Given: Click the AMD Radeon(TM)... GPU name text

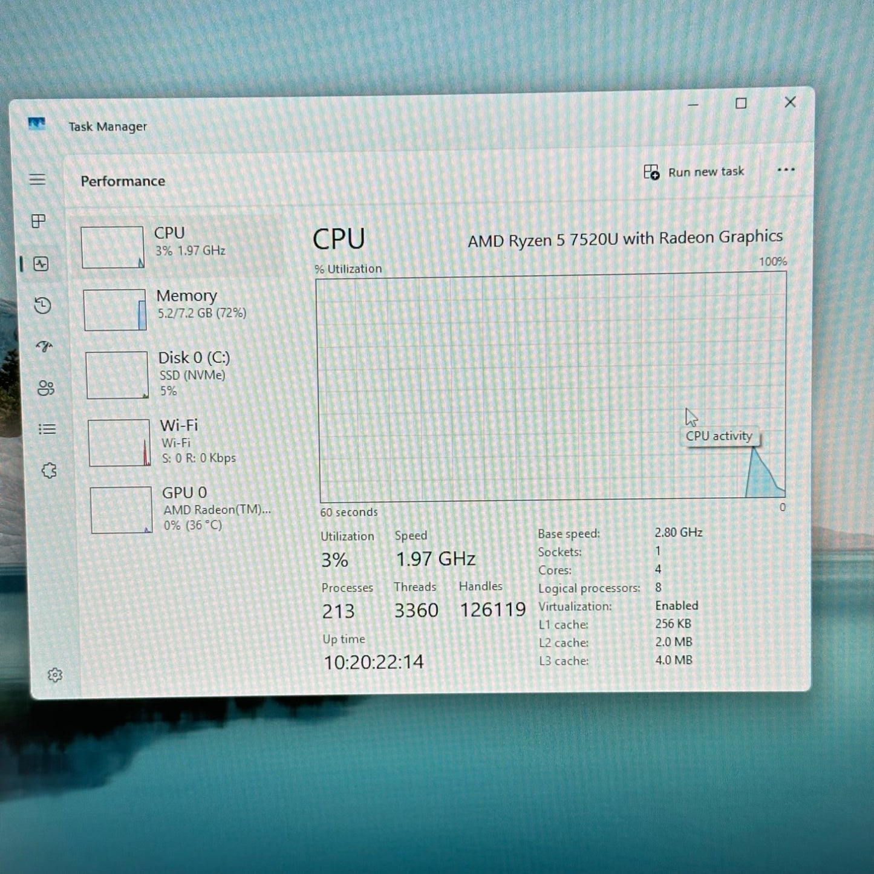Looking at the screenshot, I should point(217,509).
